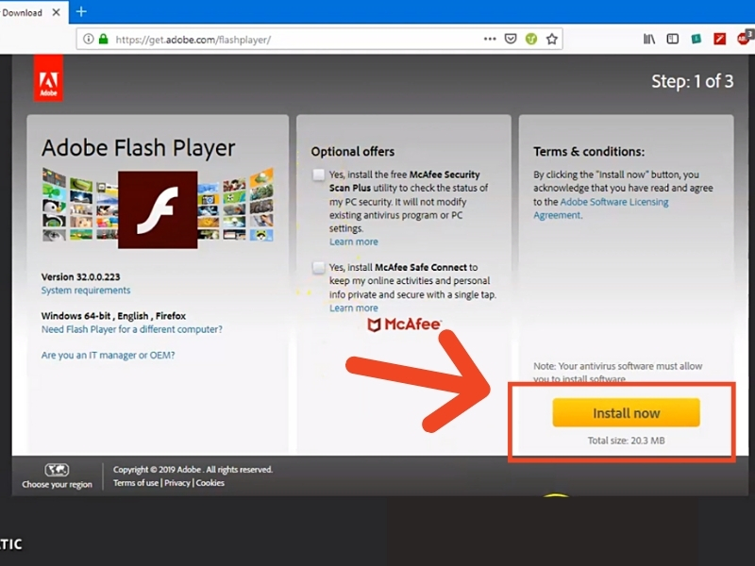Open Need Flash Player for a different computer link

pos(132,329)
